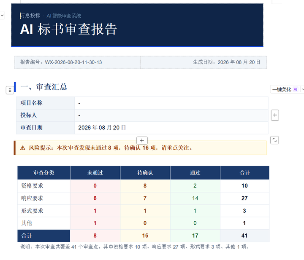
Task: Click the 审查日期 label cell
Action: point(46,128)
